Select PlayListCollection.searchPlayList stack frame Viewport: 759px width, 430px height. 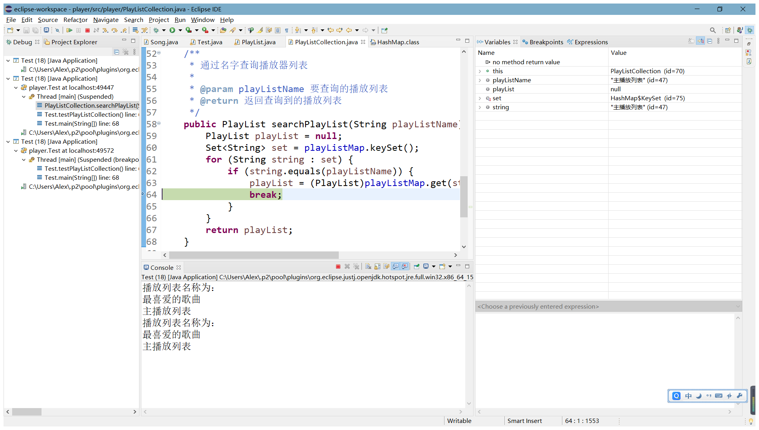(x=88, y=106)
